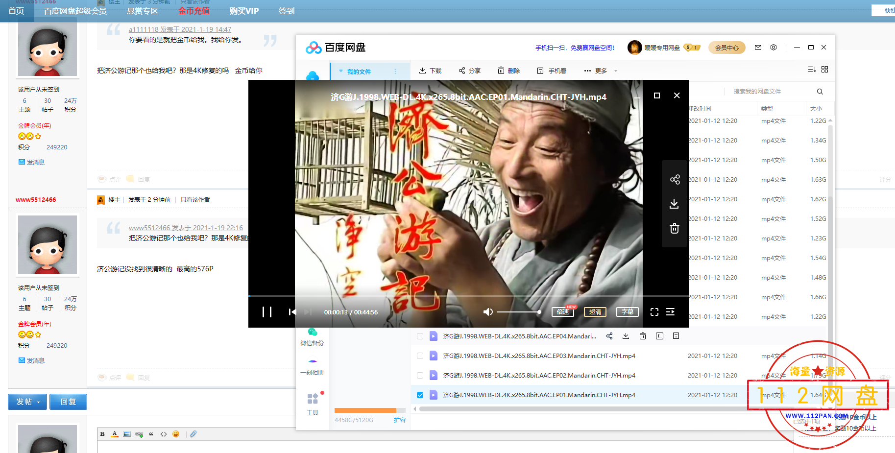Jump to previous video in player
The width and height of the screenshot is (895, 453).
(x=292, y=312)
